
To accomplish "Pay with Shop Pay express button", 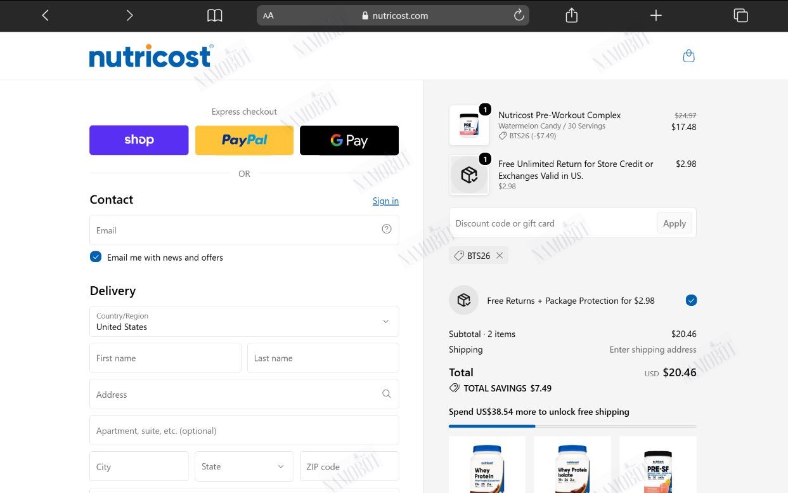I will (x=139, y=140).
